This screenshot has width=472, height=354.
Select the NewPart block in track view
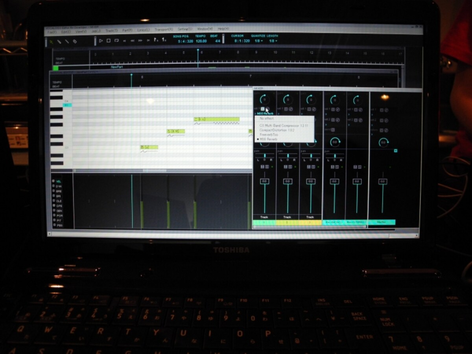click(x=116, y=67)
